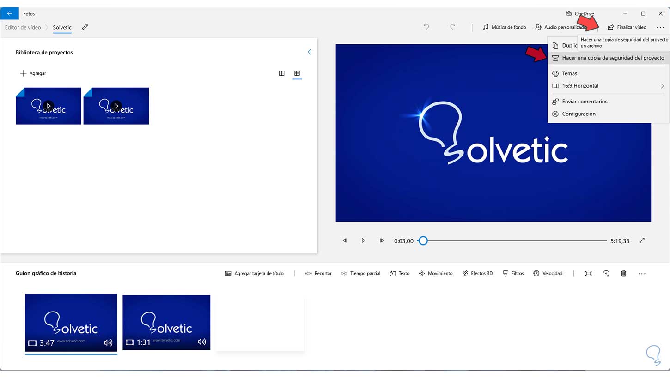Click volume icon on the 3:47 clip
The height and width of the screenshot is (378, 670).
point(108,343)
